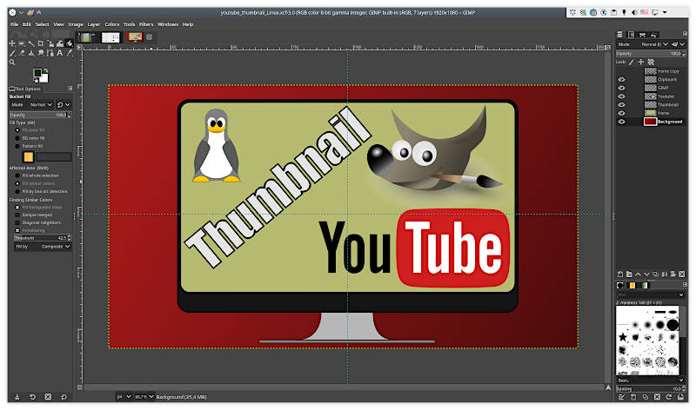Image resolution: width=696 pixels, height=410 pixels.
Task: Open Tool Options panel configuration menu
Action: (x=70, y=89)
